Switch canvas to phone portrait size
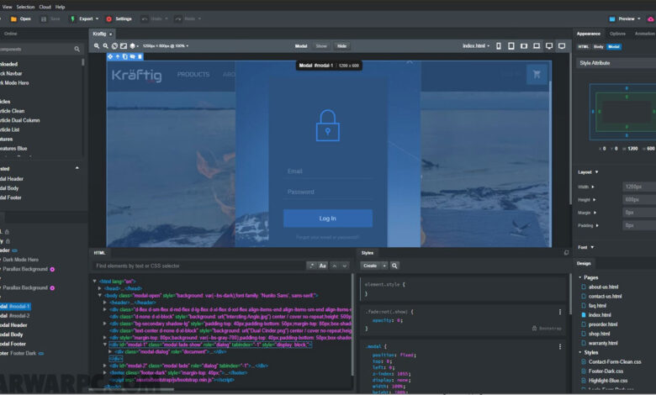 point(498,46)
